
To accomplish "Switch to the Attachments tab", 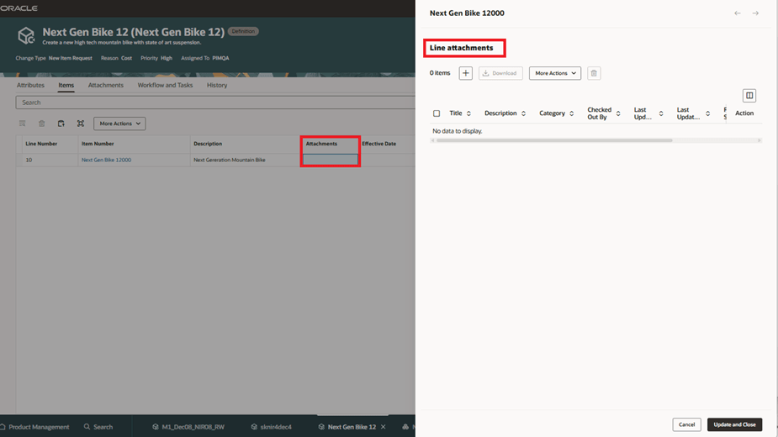I will (x=106, y=86).
